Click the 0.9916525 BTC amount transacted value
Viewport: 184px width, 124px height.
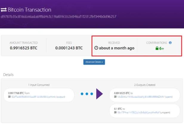(24, 48)
